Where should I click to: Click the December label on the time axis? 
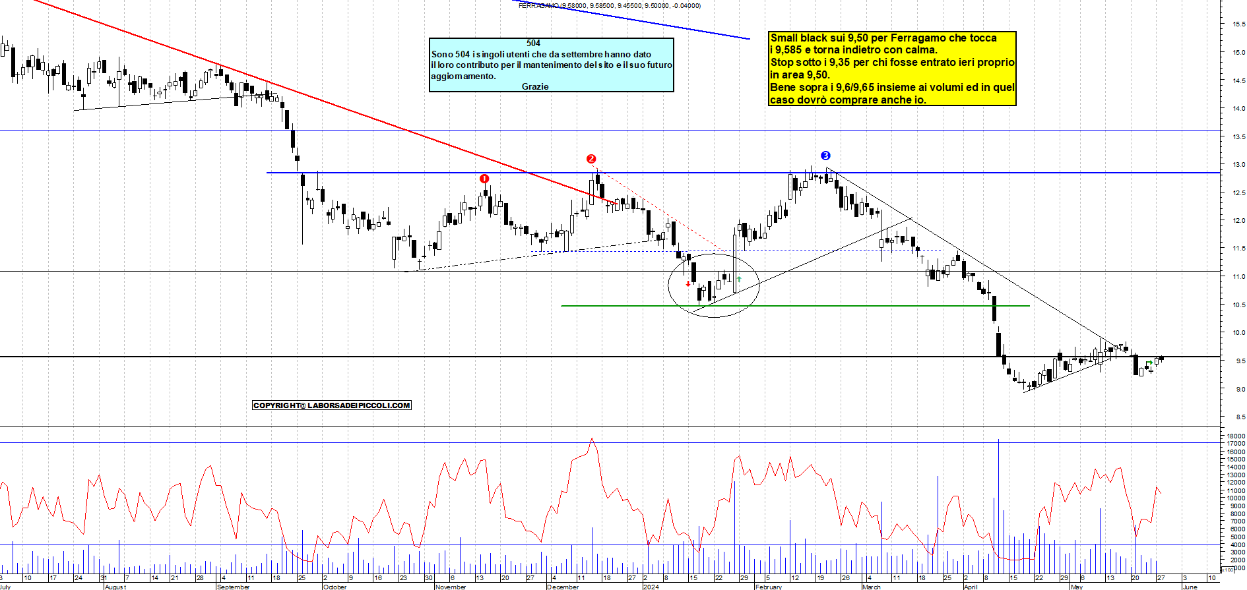pos(563,586)
